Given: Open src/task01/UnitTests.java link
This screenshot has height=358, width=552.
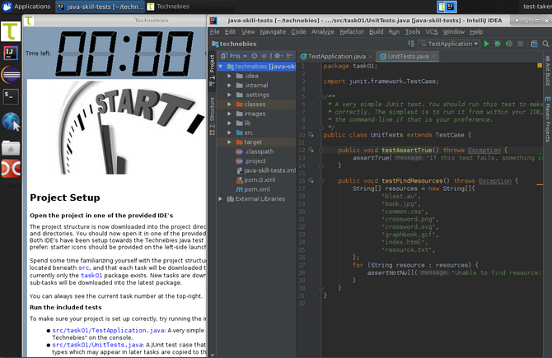Looking at the screenshot, I should pyautogui.click(x=97, y=345).
